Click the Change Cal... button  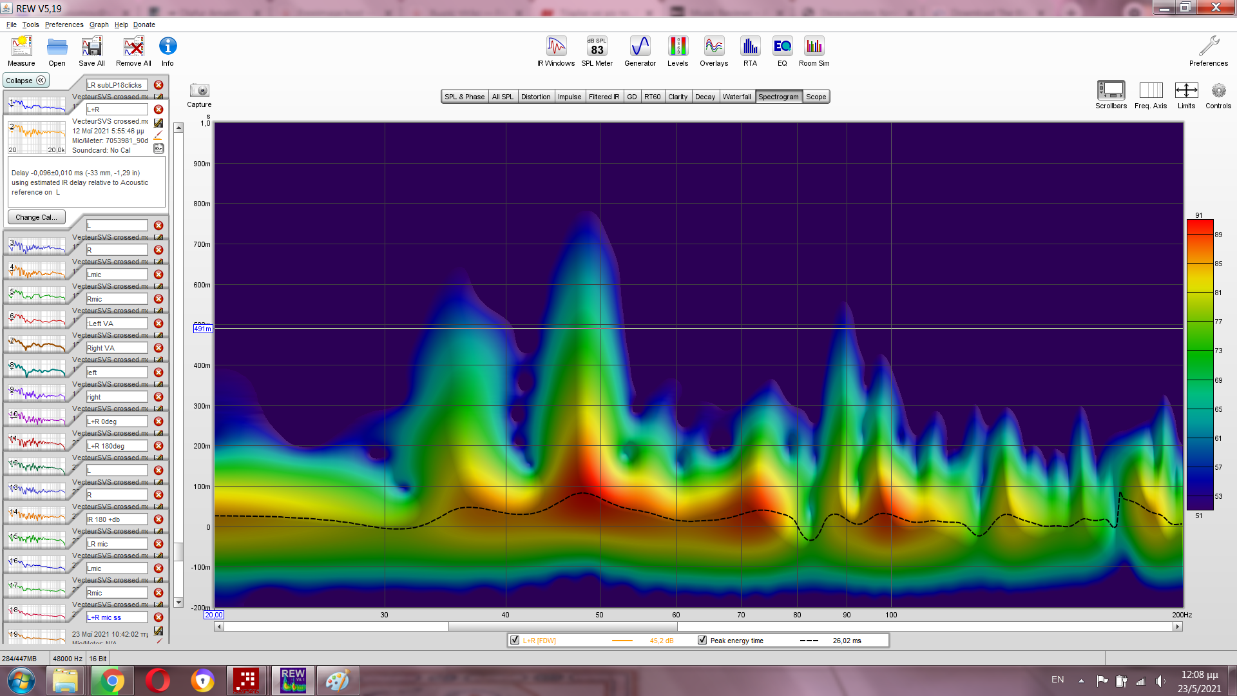click(36, 217)
